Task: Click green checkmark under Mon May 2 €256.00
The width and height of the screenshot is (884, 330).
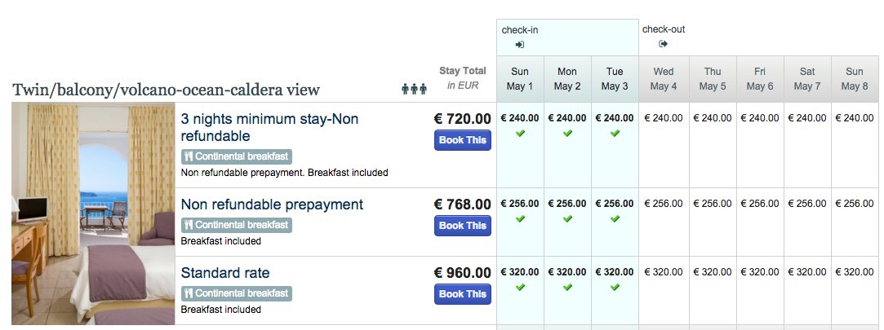Action: coord(567,219)
